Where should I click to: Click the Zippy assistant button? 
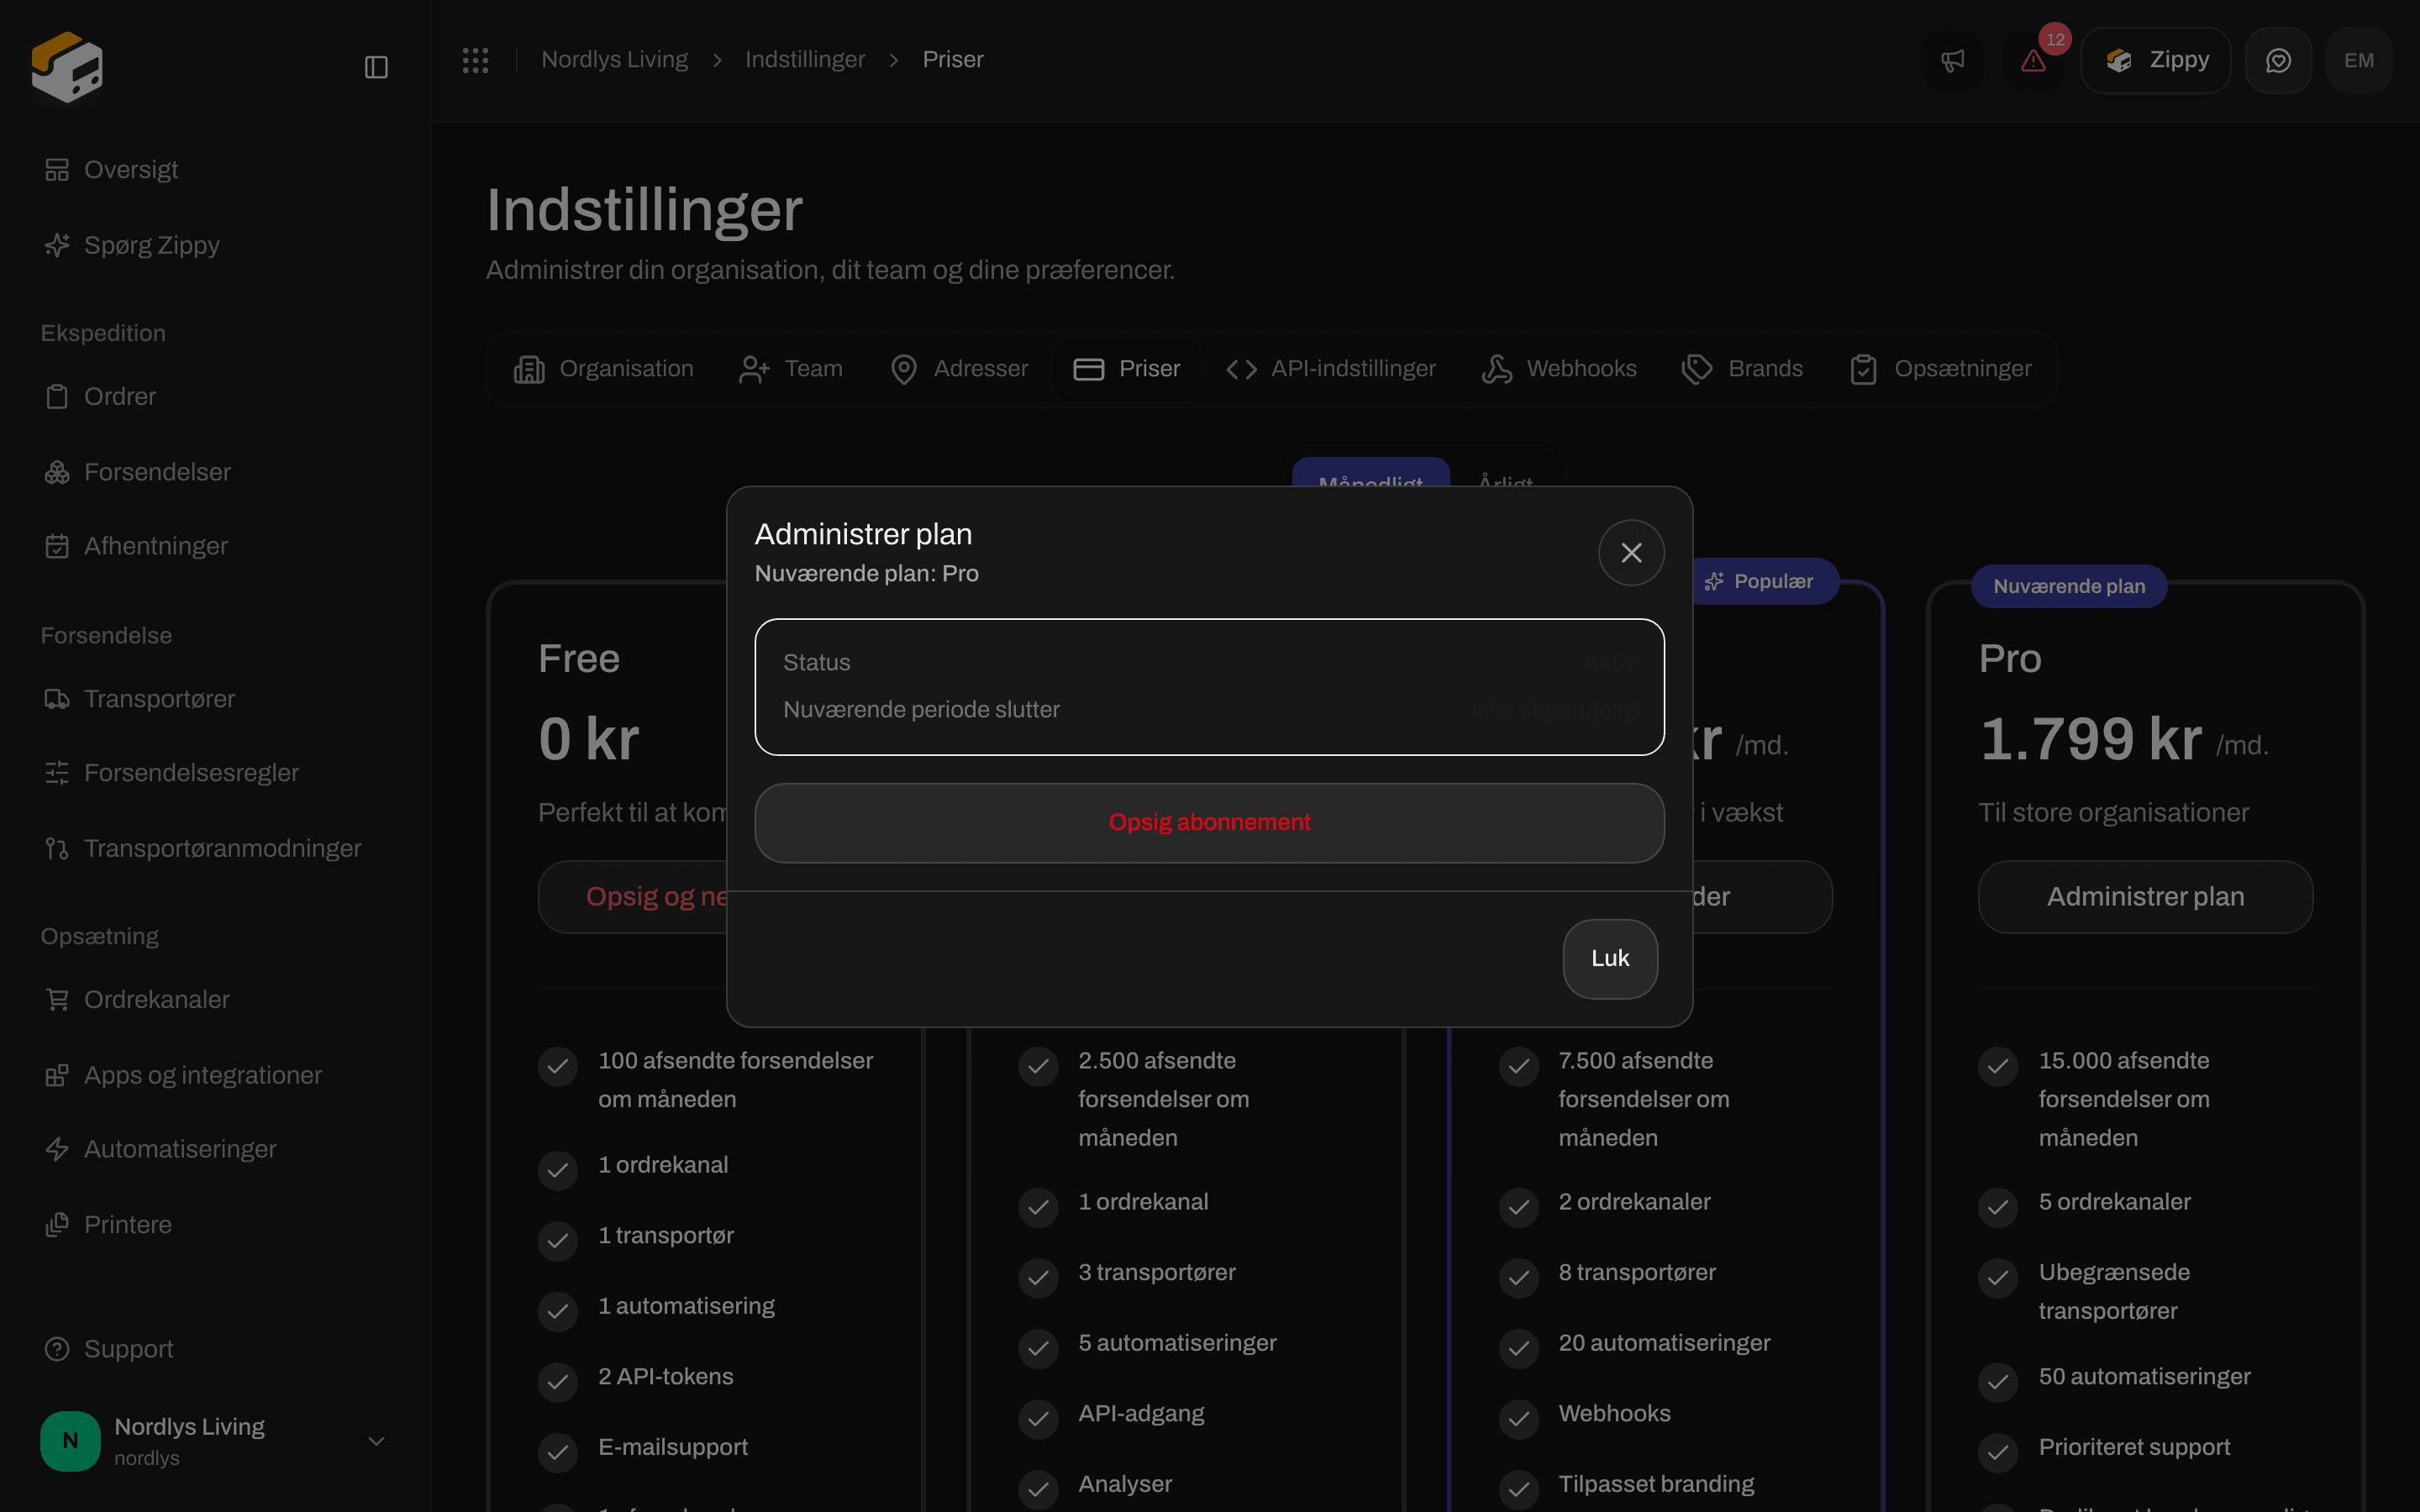[x=2155, y=60]
